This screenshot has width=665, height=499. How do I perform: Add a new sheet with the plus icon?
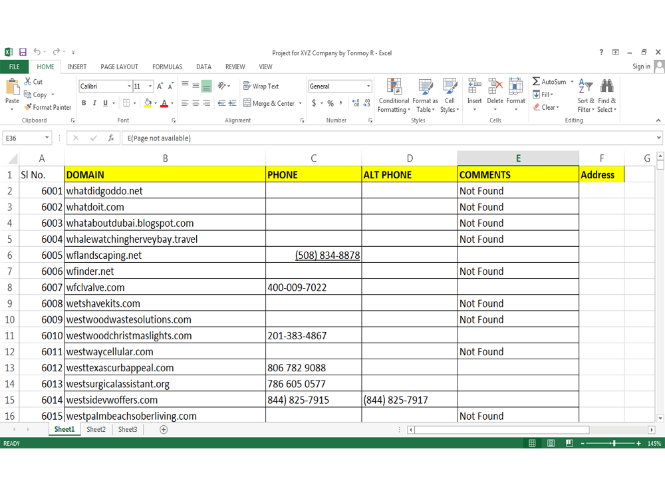tap(164, 429)
